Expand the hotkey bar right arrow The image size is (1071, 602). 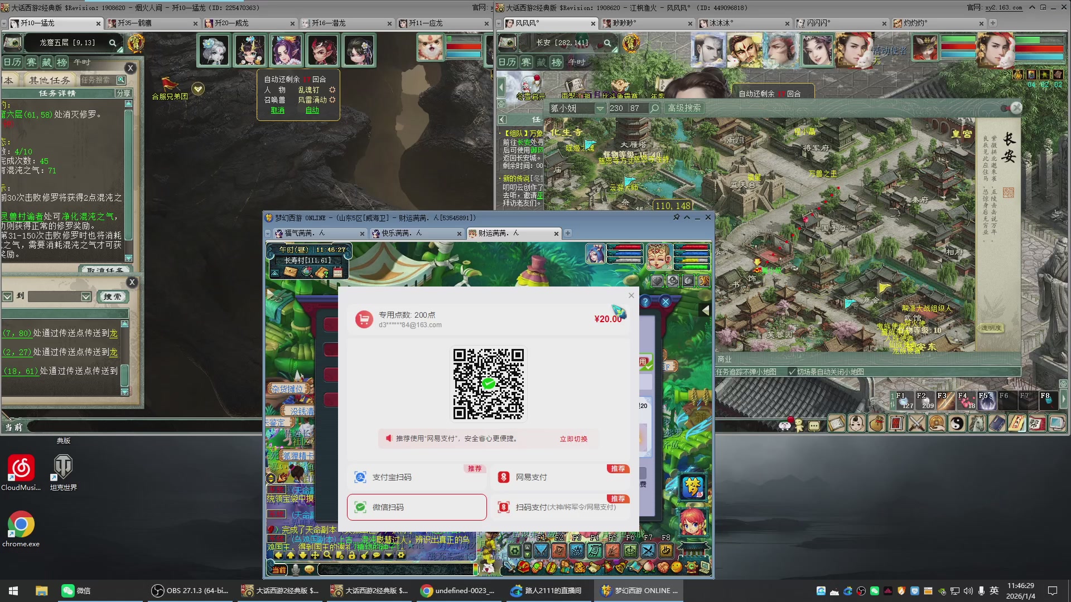(x=1063, y=399)
